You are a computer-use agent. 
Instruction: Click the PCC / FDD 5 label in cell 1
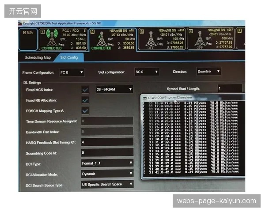coord(74,31)
